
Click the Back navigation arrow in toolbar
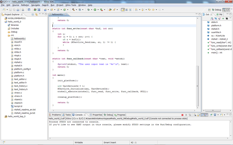point(153,10)
